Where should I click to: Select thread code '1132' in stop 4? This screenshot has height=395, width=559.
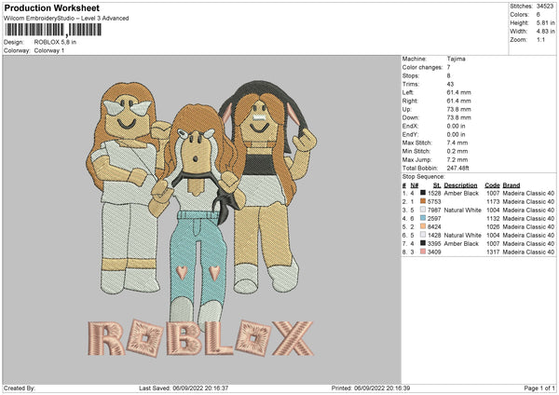point(493,218)
